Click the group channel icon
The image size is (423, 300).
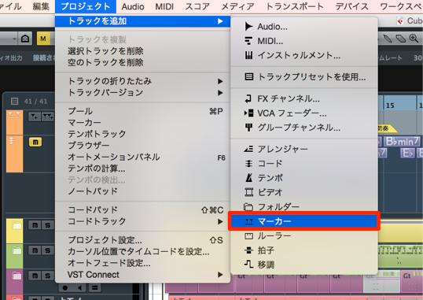(248, 128)
